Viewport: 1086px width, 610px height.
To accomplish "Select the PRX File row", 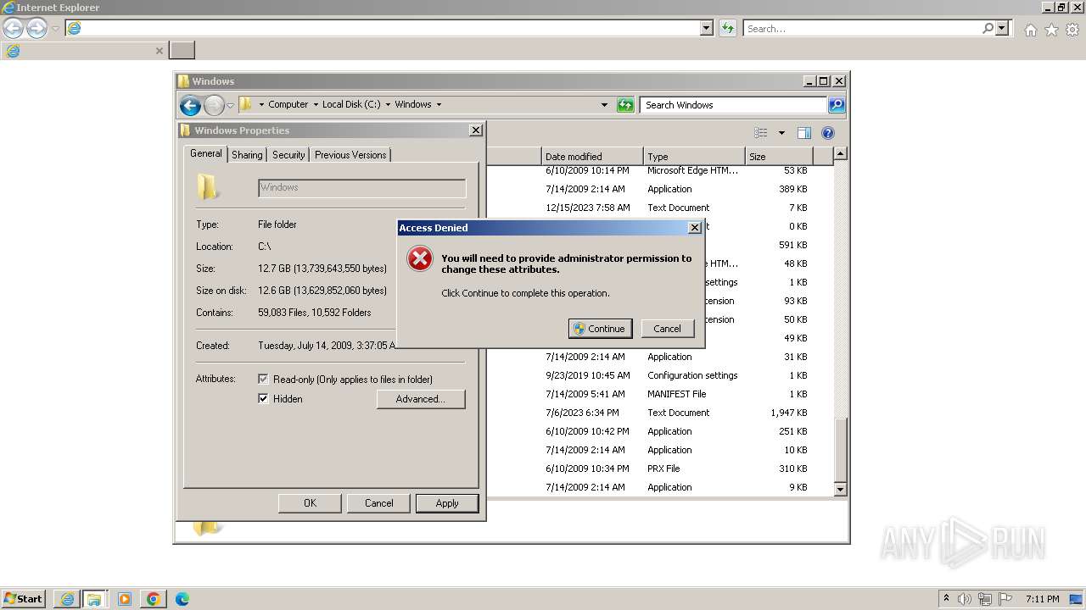I will pyautogui.click(x=662, y=469).
